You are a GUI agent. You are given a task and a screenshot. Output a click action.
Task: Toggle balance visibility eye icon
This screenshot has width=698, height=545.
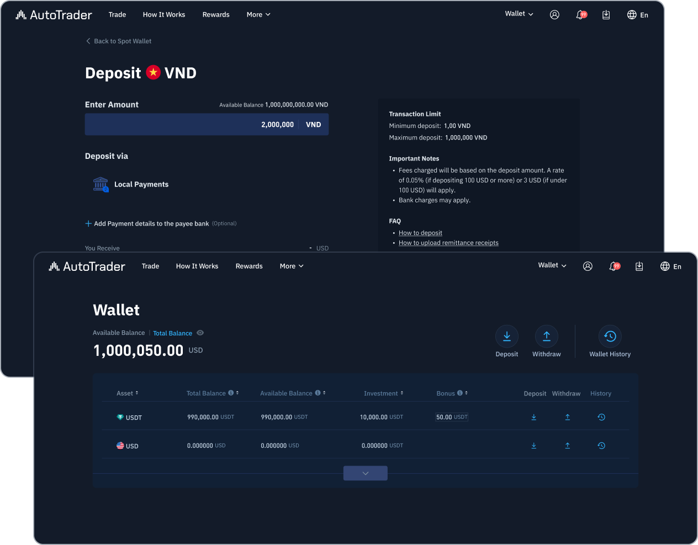point(200,333)
